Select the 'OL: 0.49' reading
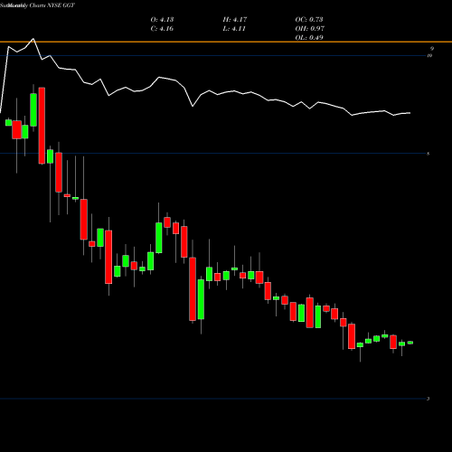The image size is (452, 452). (309, 38)
